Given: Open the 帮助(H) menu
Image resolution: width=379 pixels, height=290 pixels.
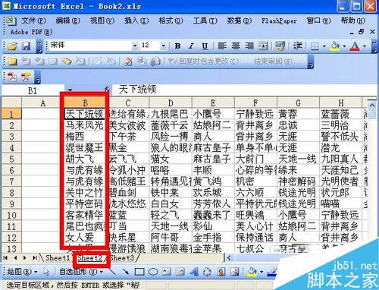Looking at the screenshot, I should tap(353, 20).
